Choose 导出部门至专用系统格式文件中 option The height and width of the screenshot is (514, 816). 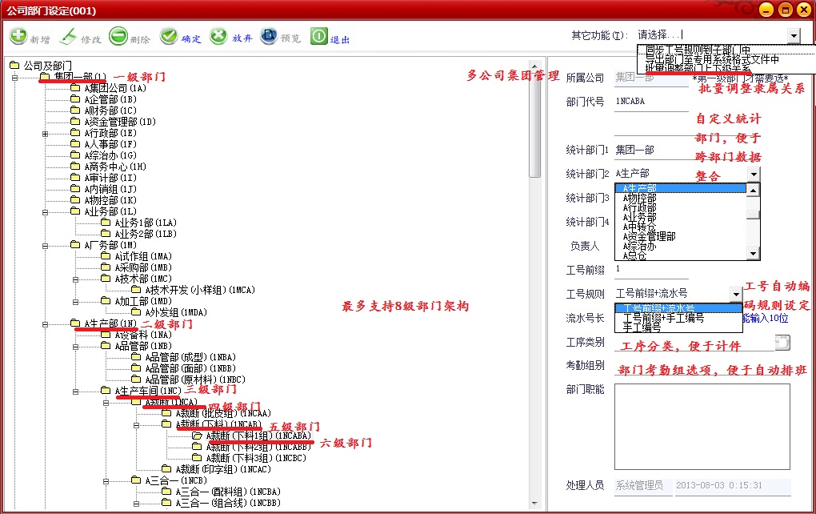pyautogui.click(x=712, y=59)
